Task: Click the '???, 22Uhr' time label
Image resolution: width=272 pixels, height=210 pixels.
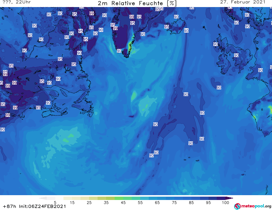Action: tap(17, 2)
